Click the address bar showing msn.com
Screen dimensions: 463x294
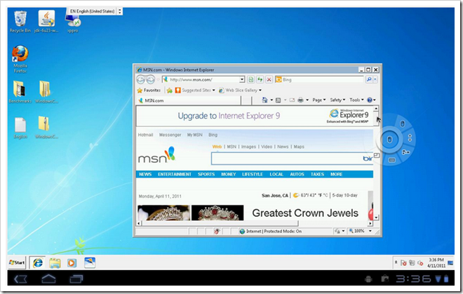click(201, 79)
